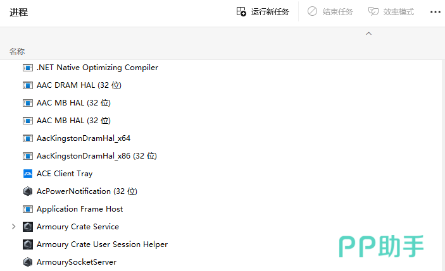Click the .NET Native Optimizing Compiler icon
This screenshot has width=445, height=271.
tap(28, 68)
